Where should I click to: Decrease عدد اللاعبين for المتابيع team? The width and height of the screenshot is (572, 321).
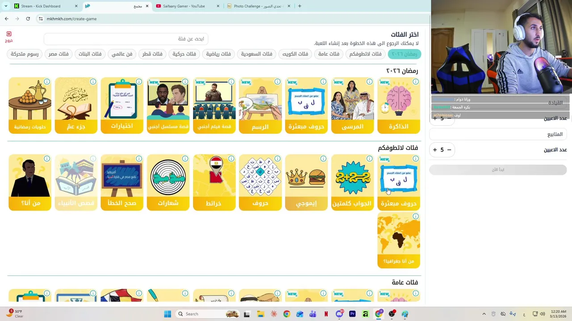pos(449,150)
